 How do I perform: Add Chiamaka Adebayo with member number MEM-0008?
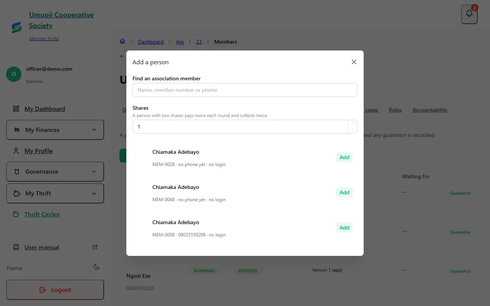[345, 228]
